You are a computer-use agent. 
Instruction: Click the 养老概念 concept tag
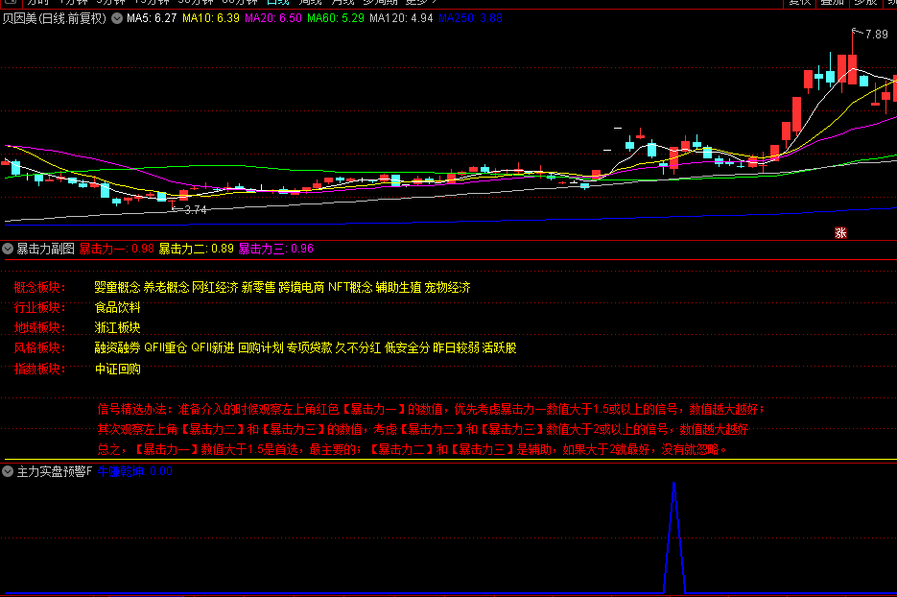pyautogui.click(x=166, y=287)
